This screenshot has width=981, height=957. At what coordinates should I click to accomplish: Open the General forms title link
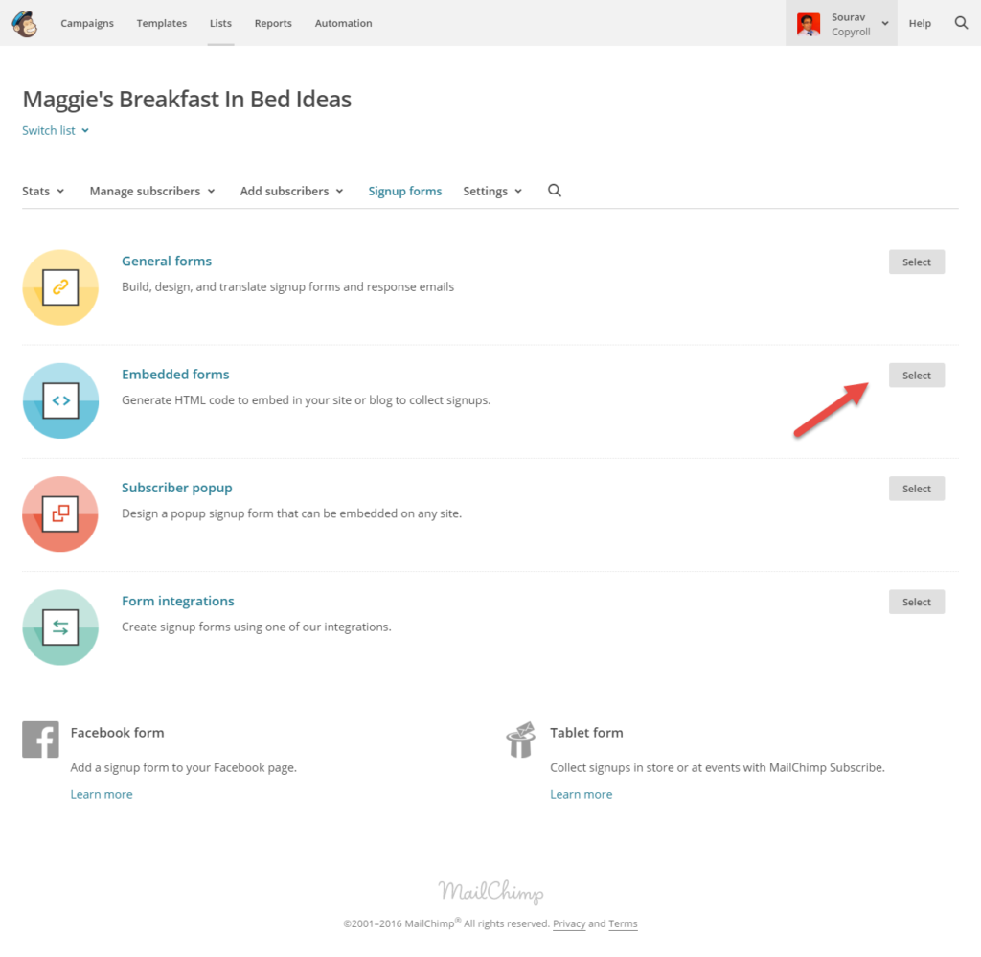[167, 261]
